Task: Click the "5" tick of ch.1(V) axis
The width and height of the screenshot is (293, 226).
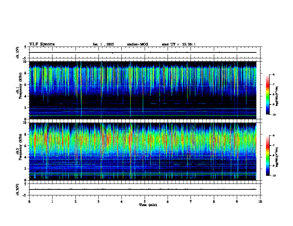Action: click(26, 47)
